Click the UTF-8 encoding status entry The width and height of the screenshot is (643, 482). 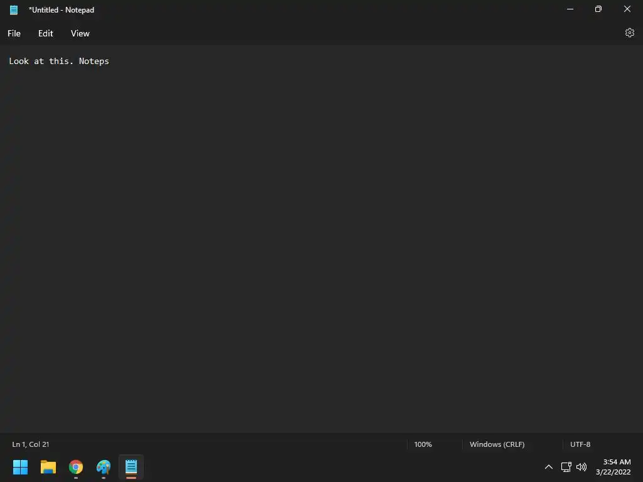coord(580,444)
